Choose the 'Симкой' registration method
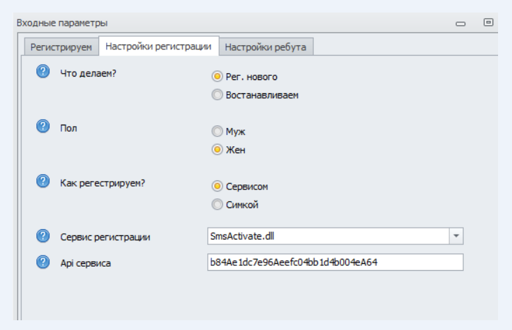Viewport: 512px width, 330px height. [217, 205]
